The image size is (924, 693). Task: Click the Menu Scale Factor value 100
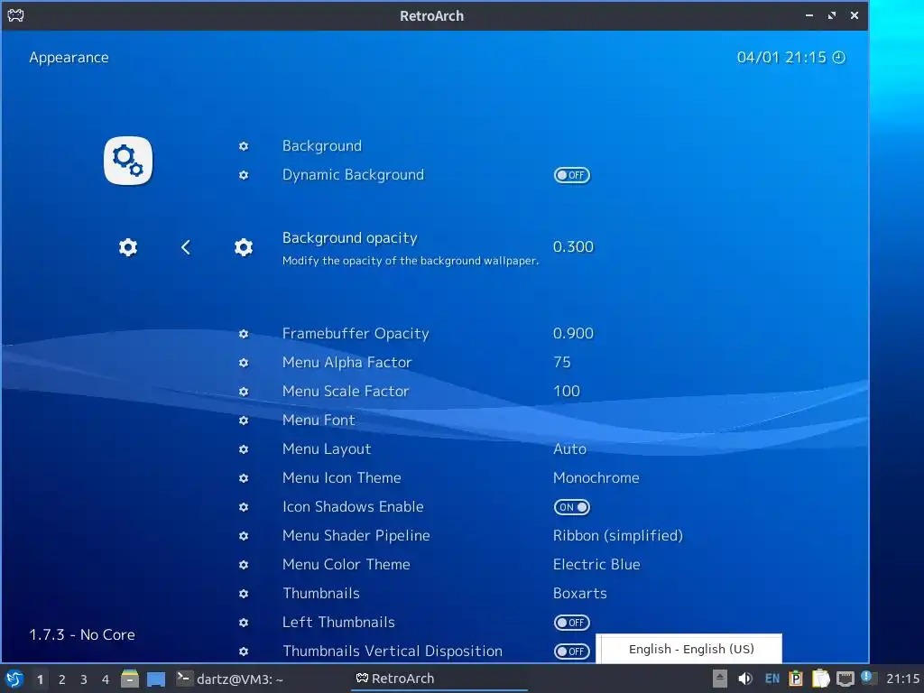[x=567, y=392]
